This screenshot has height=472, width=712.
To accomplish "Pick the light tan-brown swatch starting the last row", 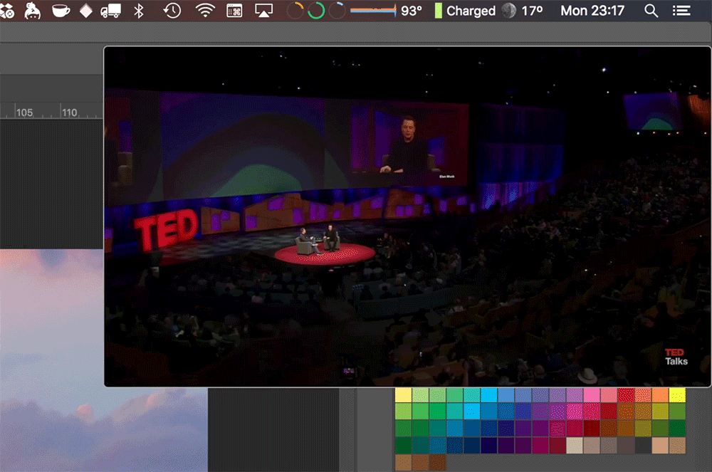I will (403, 463).
